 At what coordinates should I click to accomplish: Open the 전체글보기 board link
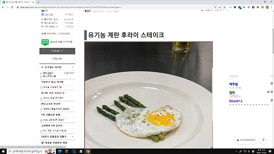(48, 73)
